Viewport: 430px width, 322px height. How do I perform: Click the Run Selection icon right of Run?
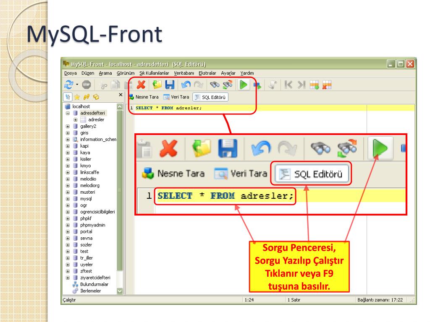pyautogui.click(x=257, y=86)
